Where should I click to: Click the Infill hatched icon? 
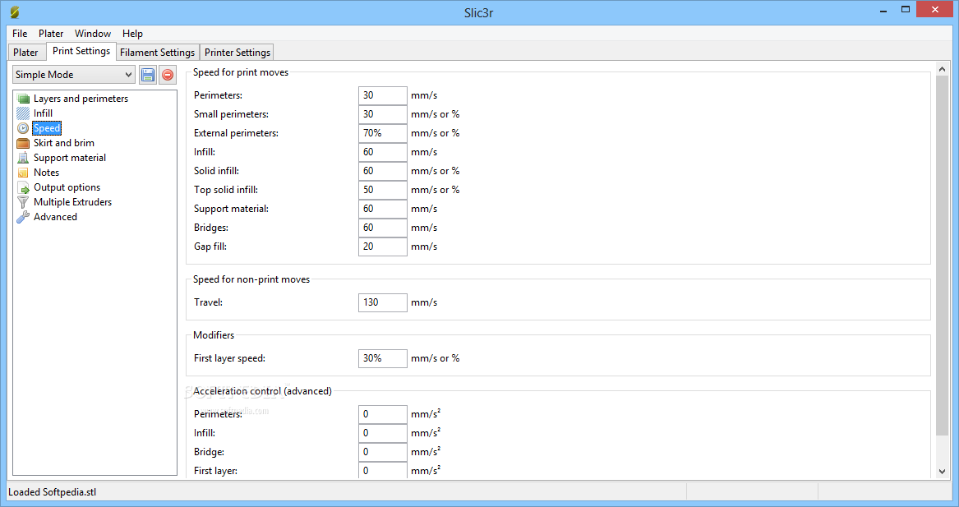coord(23,113)
